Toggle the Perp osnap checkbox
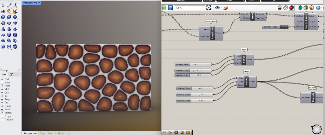 (x=2, y=99)
